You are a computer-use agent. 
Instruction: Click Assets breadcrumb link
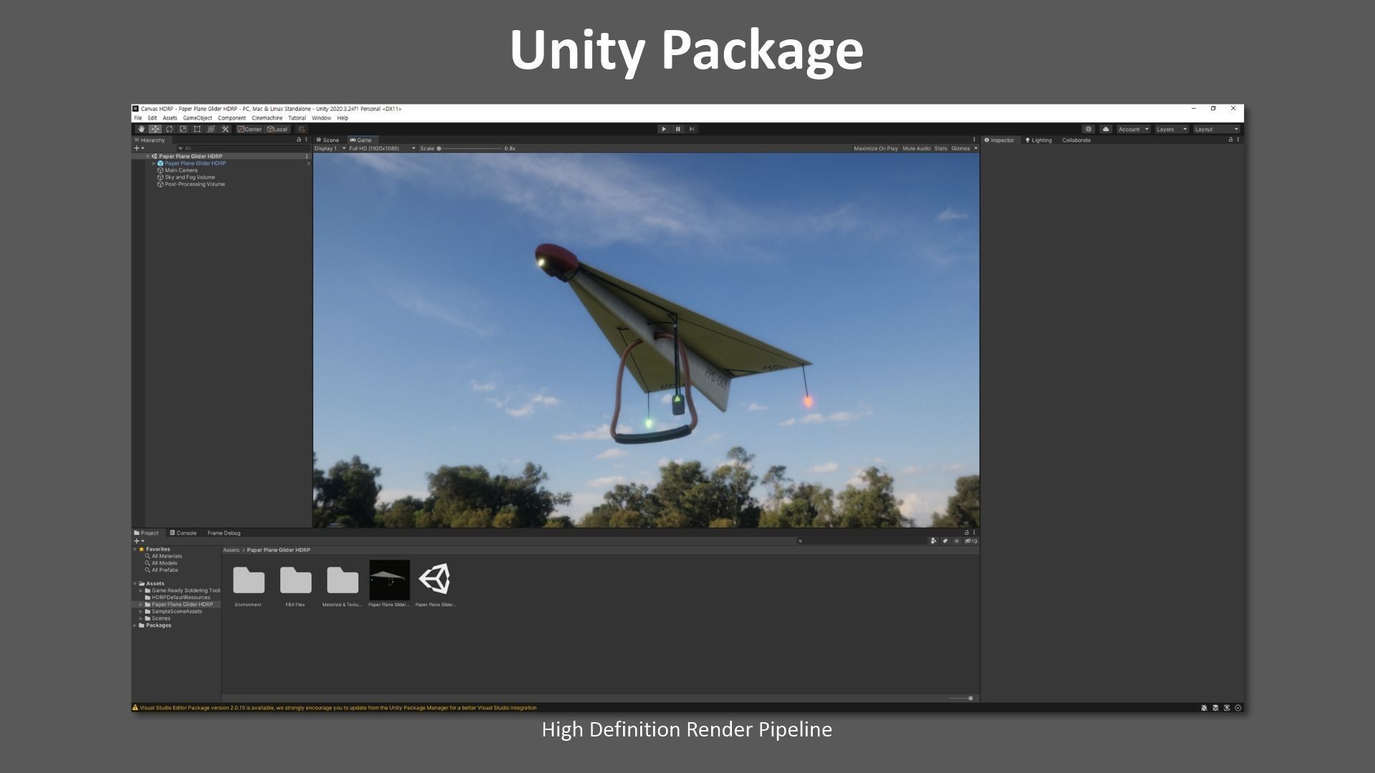click(x=231, y=550)
